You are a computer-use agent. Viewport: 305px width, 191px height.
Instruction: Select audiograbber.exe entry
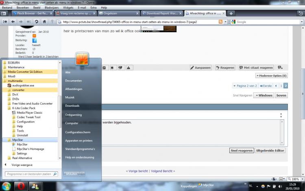(x=23, y=85)
